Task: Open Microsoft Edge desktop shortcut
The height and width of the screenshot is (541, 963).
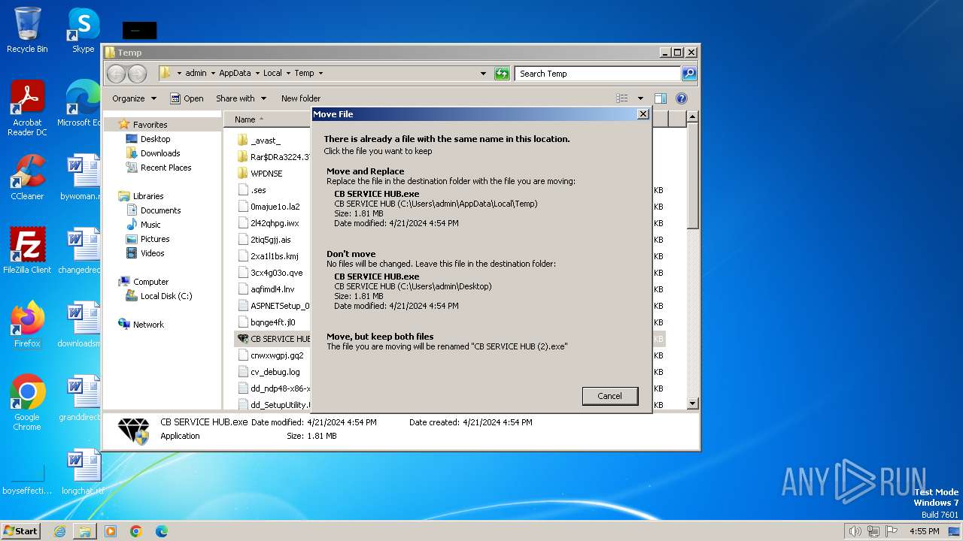Action: (81, 104)
